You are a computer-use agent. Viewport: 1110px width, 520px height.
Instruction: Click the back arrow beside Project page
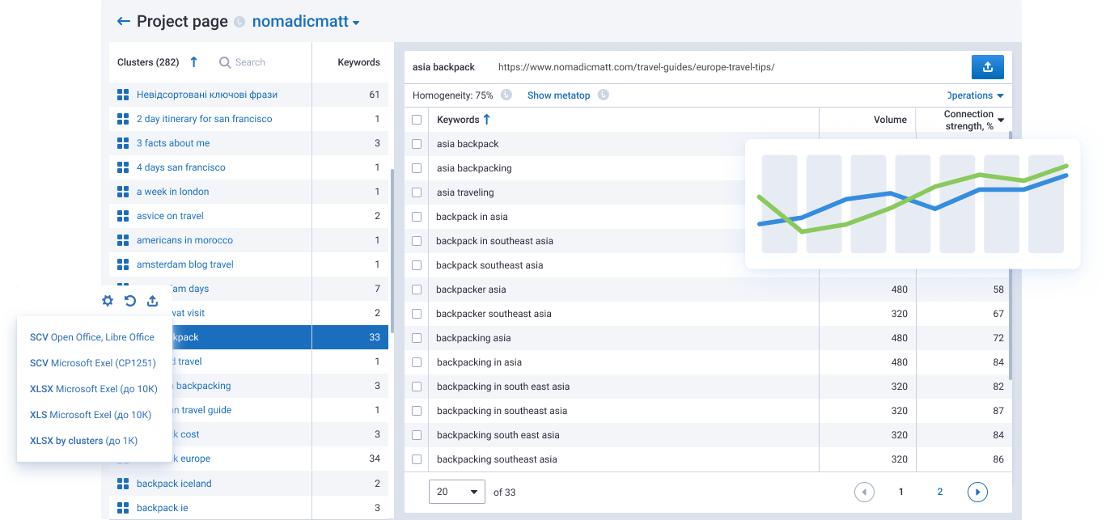[x=123, y=22]
